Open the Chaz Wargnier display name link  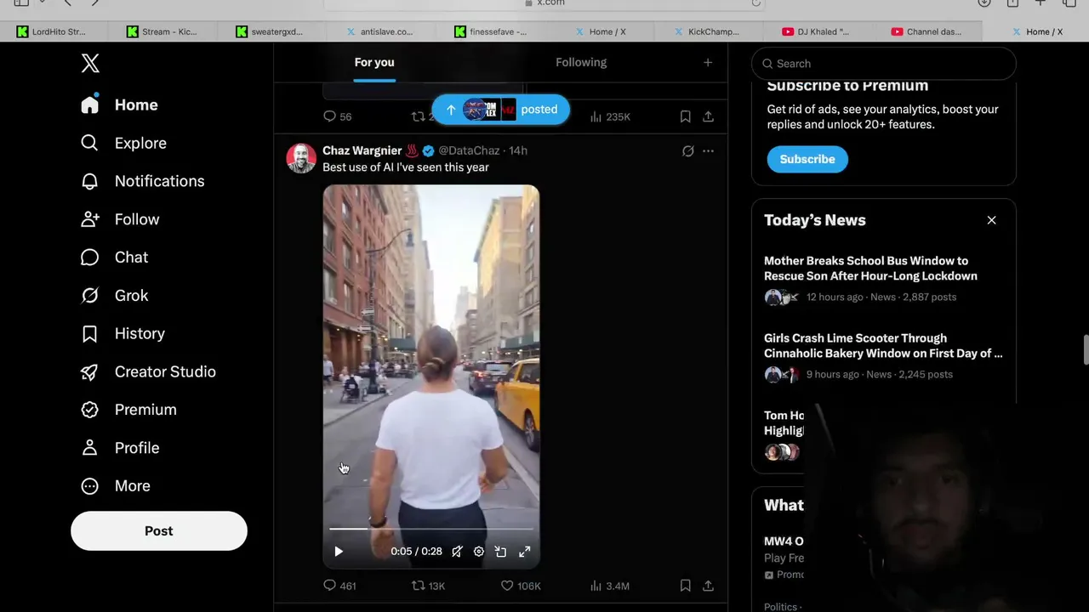[x=362, y=150]
